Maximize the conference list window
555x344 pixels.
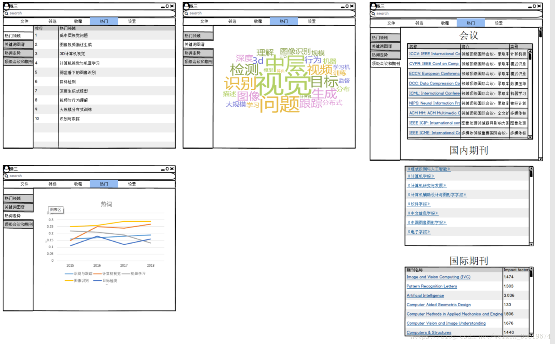[534, 6]
